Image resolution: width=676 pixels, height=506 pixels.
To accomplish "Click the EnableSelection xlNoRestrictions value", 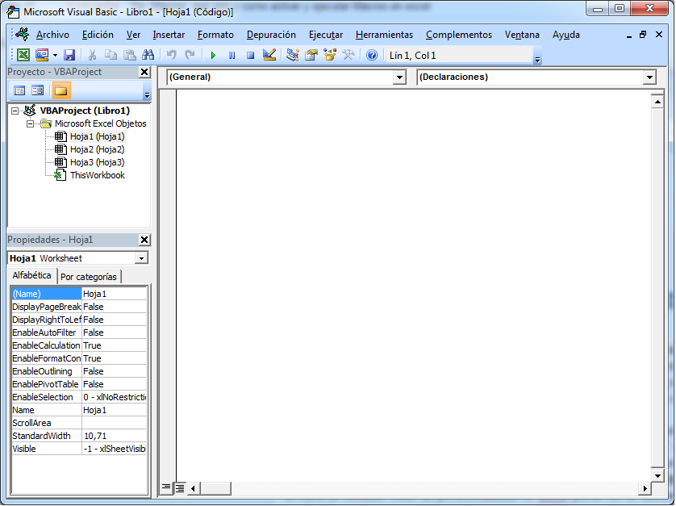I will (115, 397).
